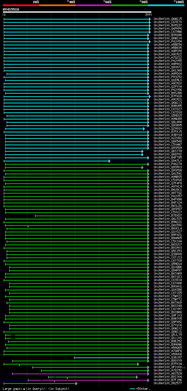The width and height of the screenshot is (187, 391).
Task: Click the white query sequence bar
Action: pyautogui.click(x=77, y=12)
